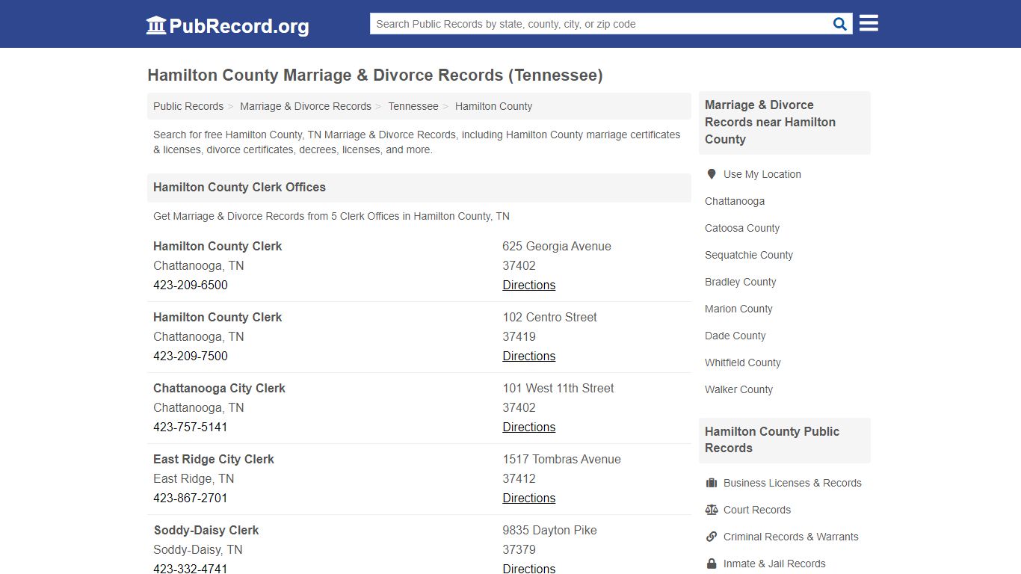Call phone number 423-867-2701

(191, 498)
